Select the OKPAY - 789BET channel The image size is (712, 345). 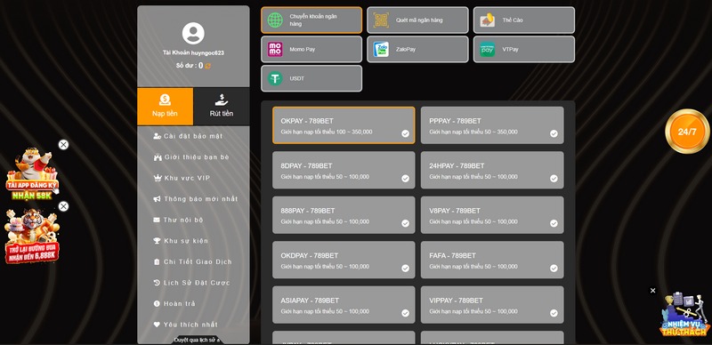click(x=344, y=125)
